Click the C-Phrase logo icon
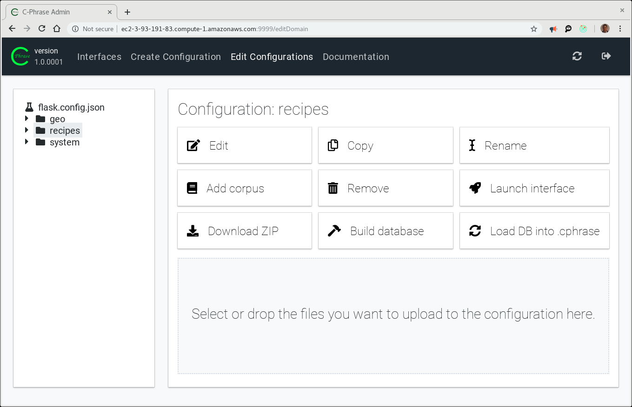This screenshot has height=407, width=632. pyautogui.click(x=20, y=56)
